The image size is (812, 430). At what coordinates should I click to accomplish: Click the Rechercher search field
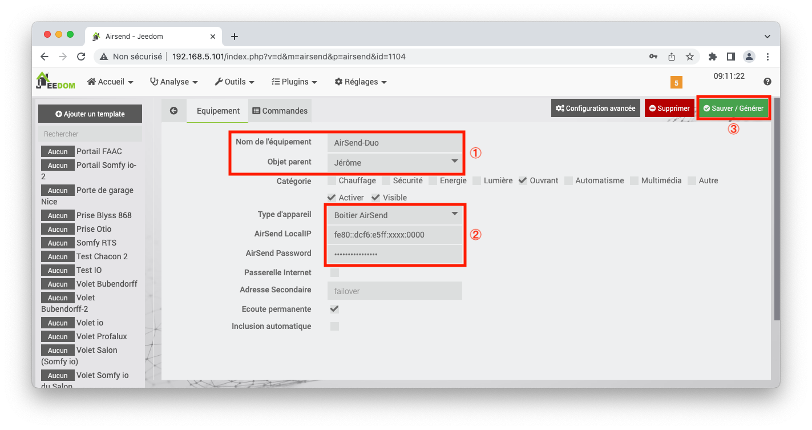90,133
